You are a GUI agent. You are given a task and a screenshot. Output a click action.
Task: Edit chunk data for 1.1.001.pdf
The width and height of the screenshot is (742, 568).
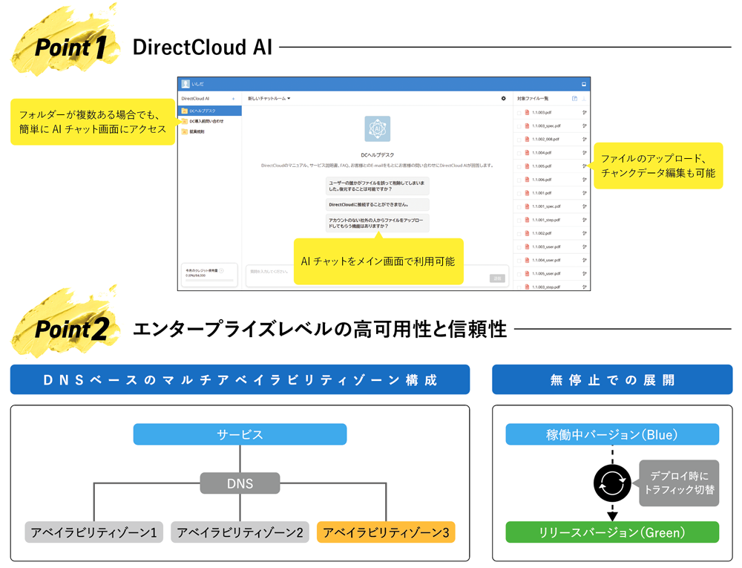tap(585, 193)
